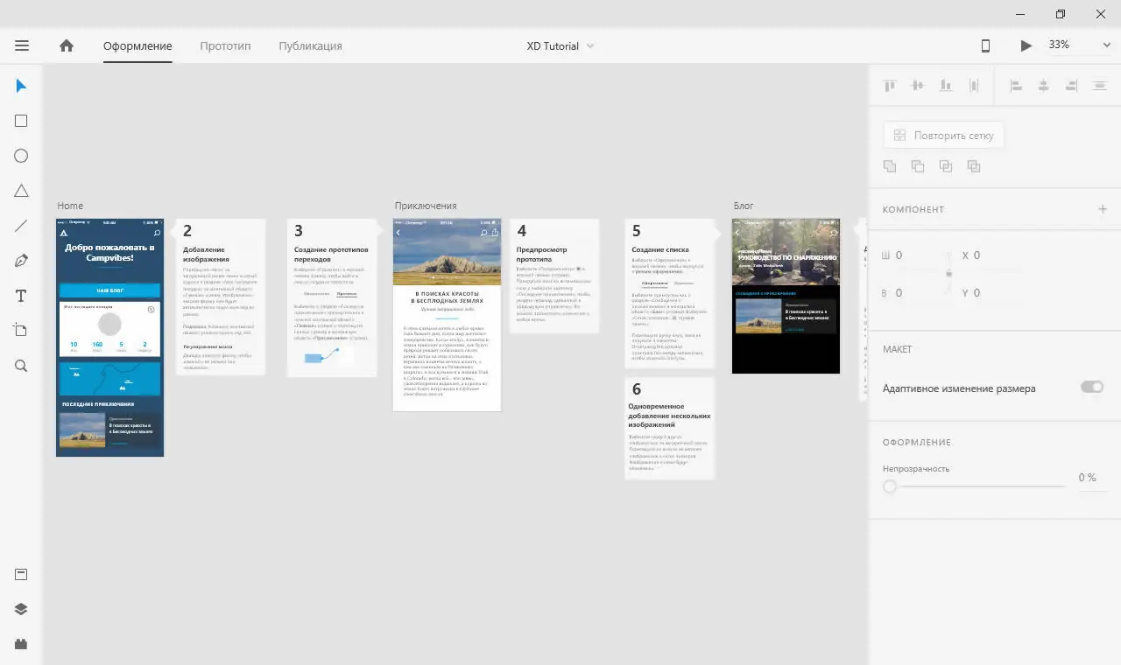The image size is (1121, 665).
Task: Select the Text tool
Action: 21,295
